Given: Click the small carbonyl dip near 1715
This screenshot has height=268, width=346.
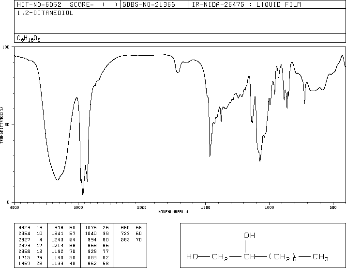Looking at the screenshot, I should click(x=178, y=72).
